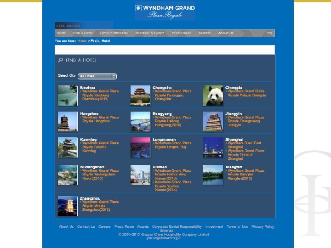Open the Reservation tab
Screen dimensions: 331x248
pyautogui.click(x=68, y=26)
